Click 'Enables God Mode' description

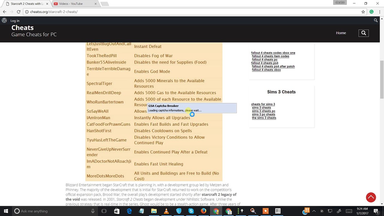(x=152, y=71)
